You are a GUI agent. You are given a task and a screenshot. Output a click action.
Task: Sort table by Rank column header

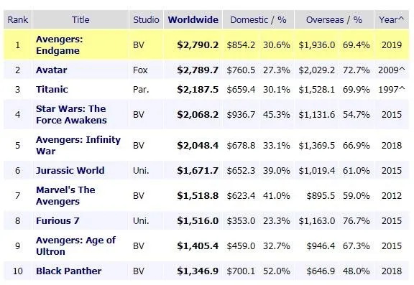[18, 20]
